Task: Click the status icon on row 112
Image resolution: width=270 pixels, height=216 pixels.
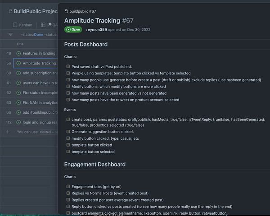Action: click(19, 122)
